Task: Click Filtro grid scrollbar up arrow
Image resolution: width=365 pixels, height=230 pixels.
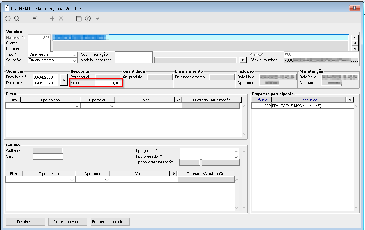Action: [244, 106]
